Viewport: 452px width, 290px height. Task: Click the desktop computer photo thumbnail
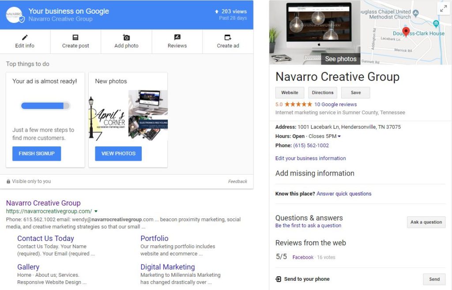pyautogui.click(x=148, y=102)
